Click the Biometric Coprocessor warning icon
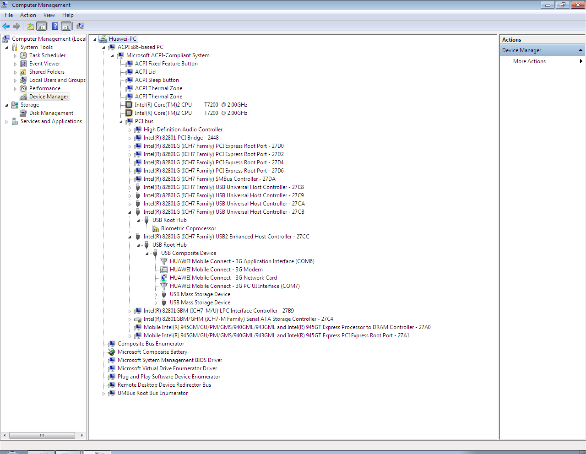 pyautogui.click(x=156, y=228)
